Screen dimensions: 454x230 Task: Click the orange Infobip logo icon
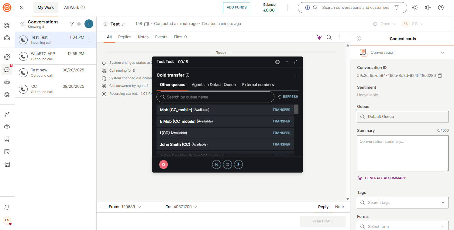[7, 8]
